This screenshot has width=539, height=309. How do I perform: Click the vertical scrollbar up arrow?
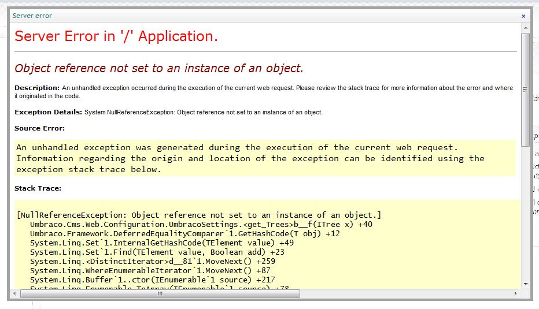pos(525,28)
